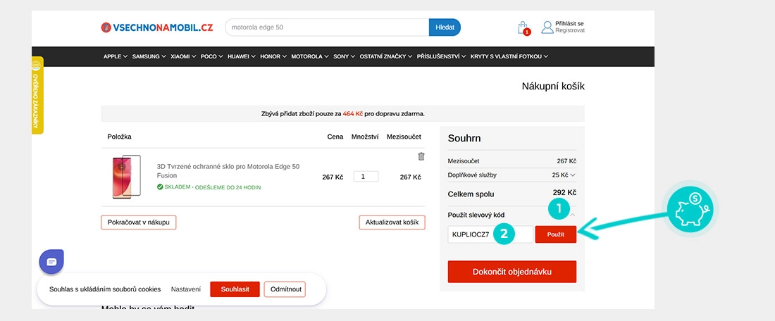Open the shopping cart bag icon
This screenshot has height=321, width=775.
point(523,27)
